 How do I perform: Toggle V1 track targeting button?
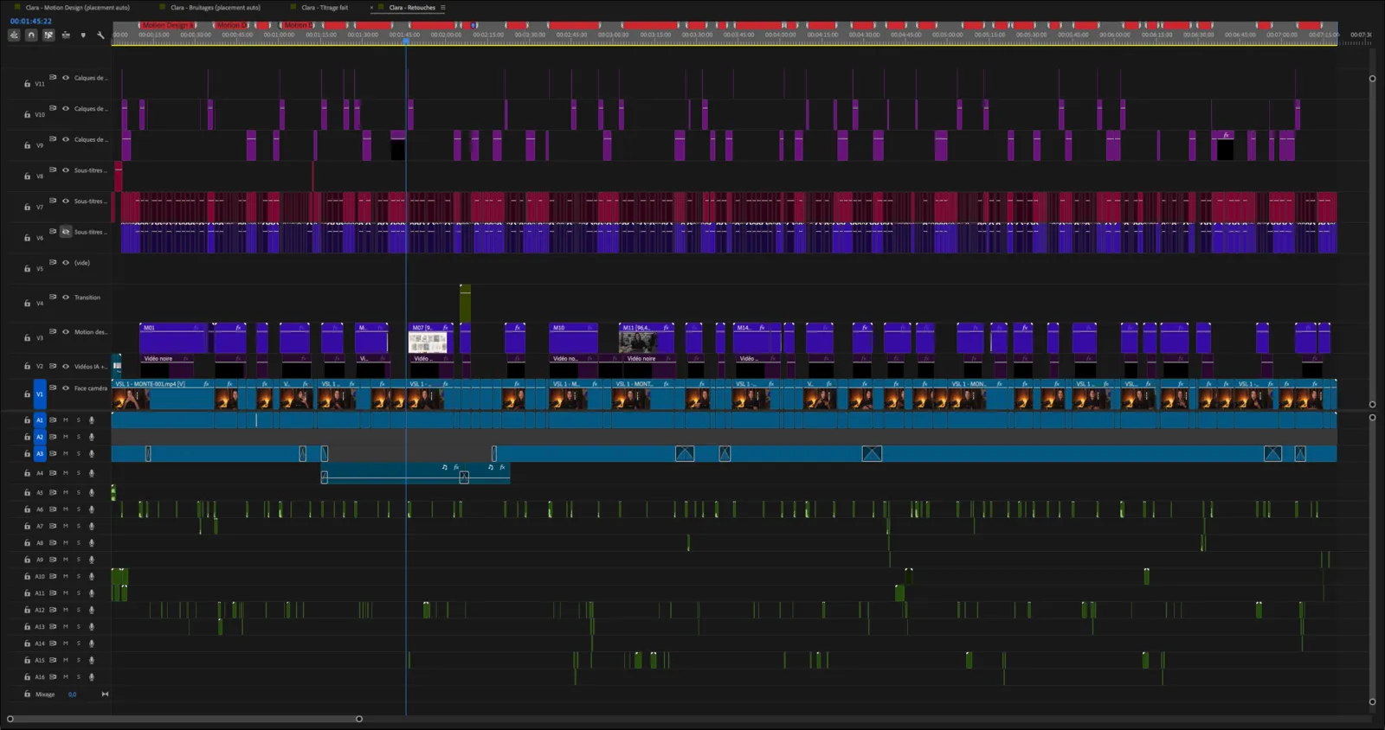click(40, 394)
